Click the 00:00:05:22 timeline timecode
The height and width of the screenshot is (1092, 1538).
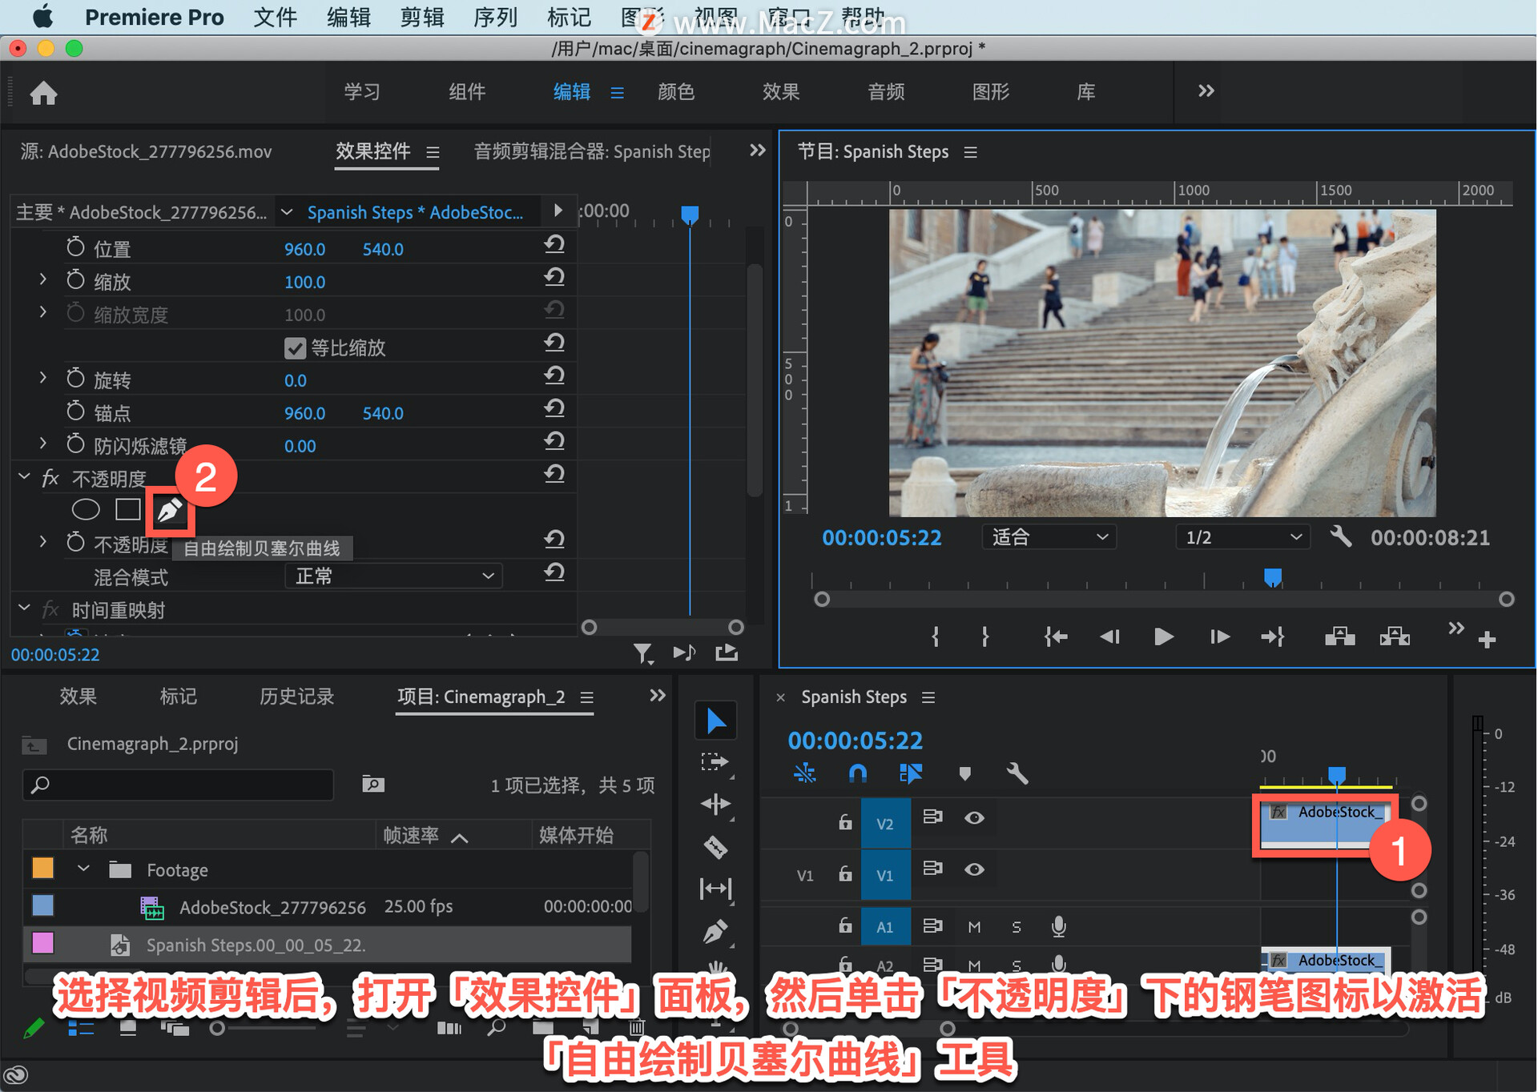(x=855, y=741)
